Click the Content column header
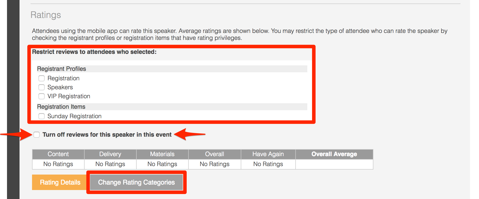Screen dimensions: 479x199 pyautogui.click(x=58, y=154)
